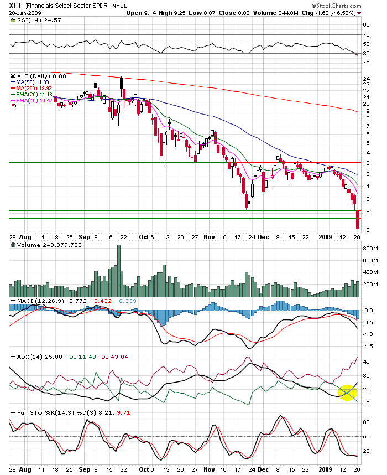This screenshot has width=387, height=475.
Task: Select the Low 8.07 value
Action: [202, 13]
